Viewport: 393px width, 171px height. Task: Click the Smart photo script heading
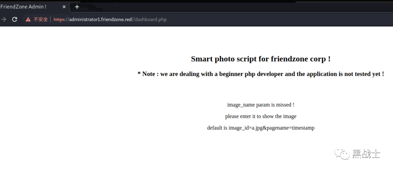pos(261,59)
